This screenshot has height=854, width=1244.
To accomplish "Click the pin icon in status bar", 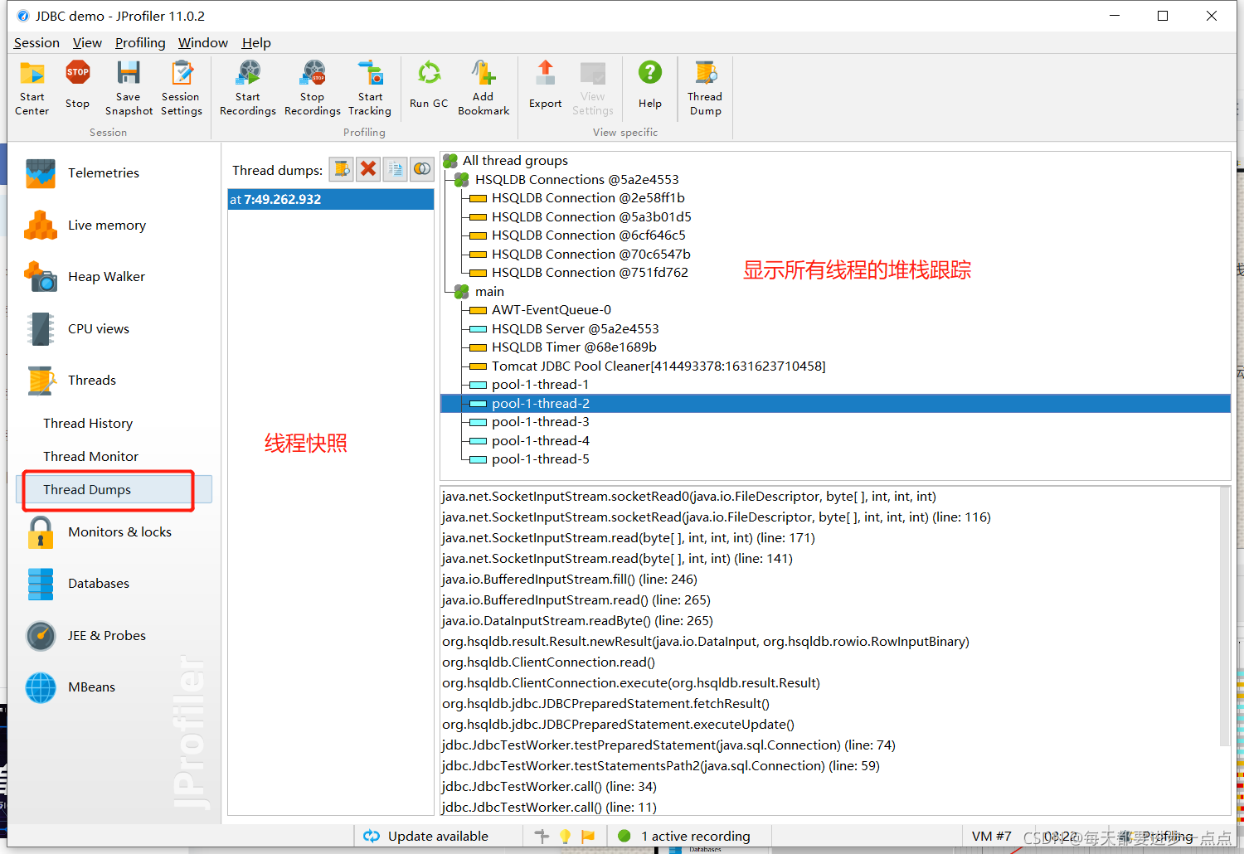I will tap(542, 836).
